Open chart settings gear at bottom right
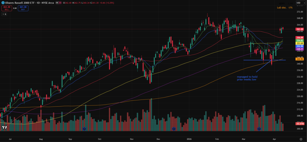This screenshot has height=142, width=307. coord(301,139)
